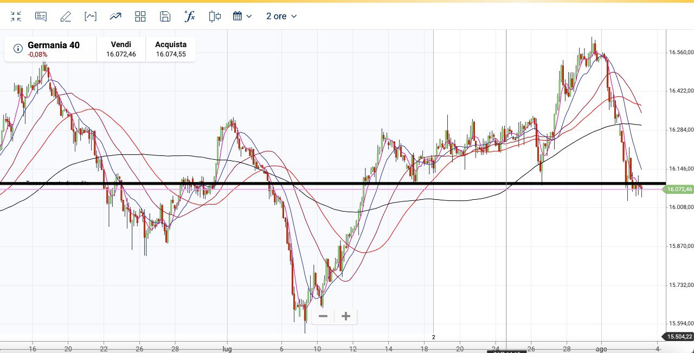The width and height of the screenshot is (694, 353).
Task: Click the Germania 40 instrument name
Action: tap(54, 45)
